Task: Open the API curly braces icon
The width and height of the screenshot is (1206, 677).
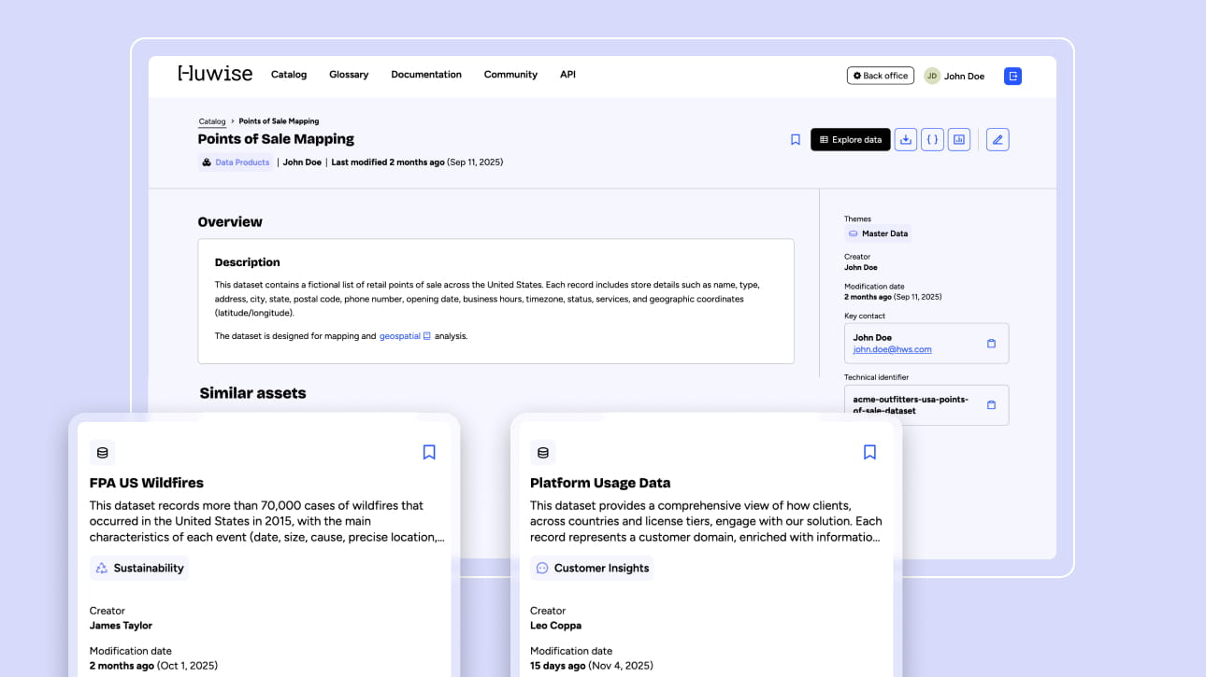Action: click(x=931, y=140)
